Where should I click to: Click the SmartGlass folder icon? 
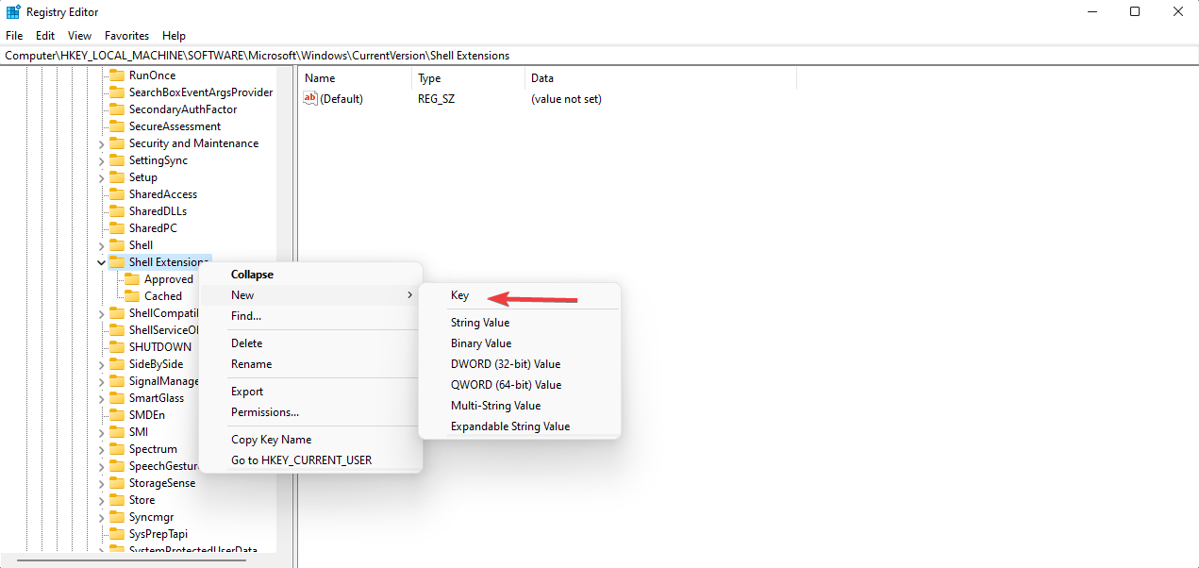(116, 398)
